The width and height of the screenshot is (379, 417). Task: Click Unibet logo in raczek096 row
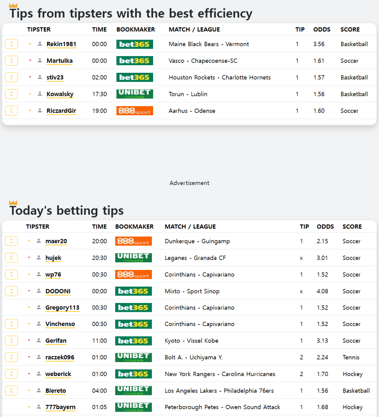tap(133, 357)
